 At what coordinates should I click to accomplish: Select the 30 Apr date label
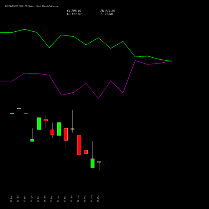coord(71,199)
